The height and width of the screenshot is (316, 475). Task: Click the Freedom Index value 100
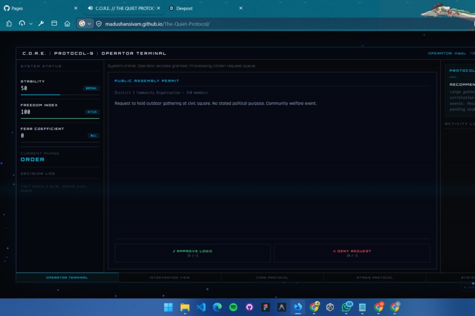click(25, 112)
